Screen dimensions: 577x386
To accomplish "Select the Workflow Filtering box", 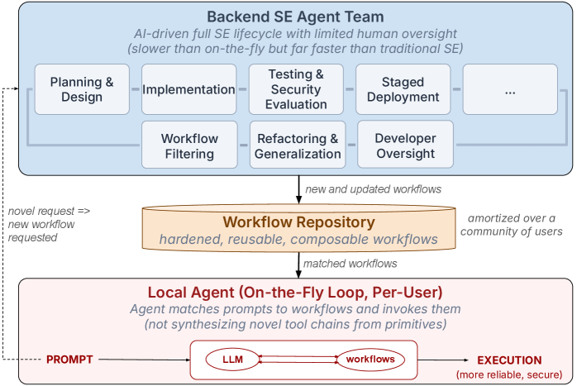I will [x=189, y=145].
